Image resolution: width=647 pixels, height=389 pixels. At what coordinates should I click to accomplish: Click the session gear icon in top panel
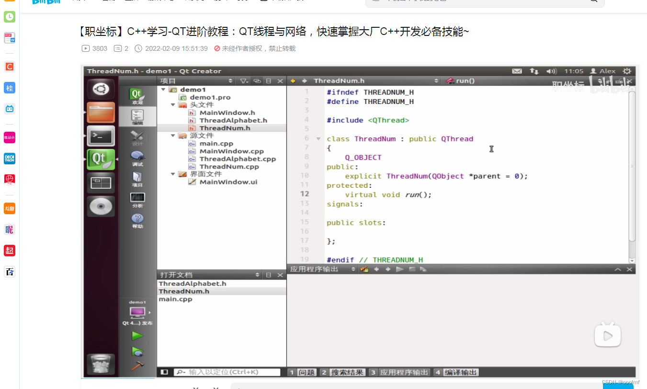click(626, 71)
